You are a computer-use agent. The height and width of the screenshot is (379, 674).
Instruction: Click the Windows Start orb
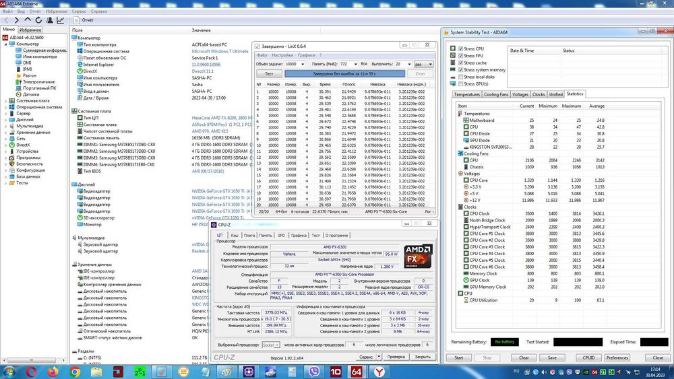(x=9, y=372)
